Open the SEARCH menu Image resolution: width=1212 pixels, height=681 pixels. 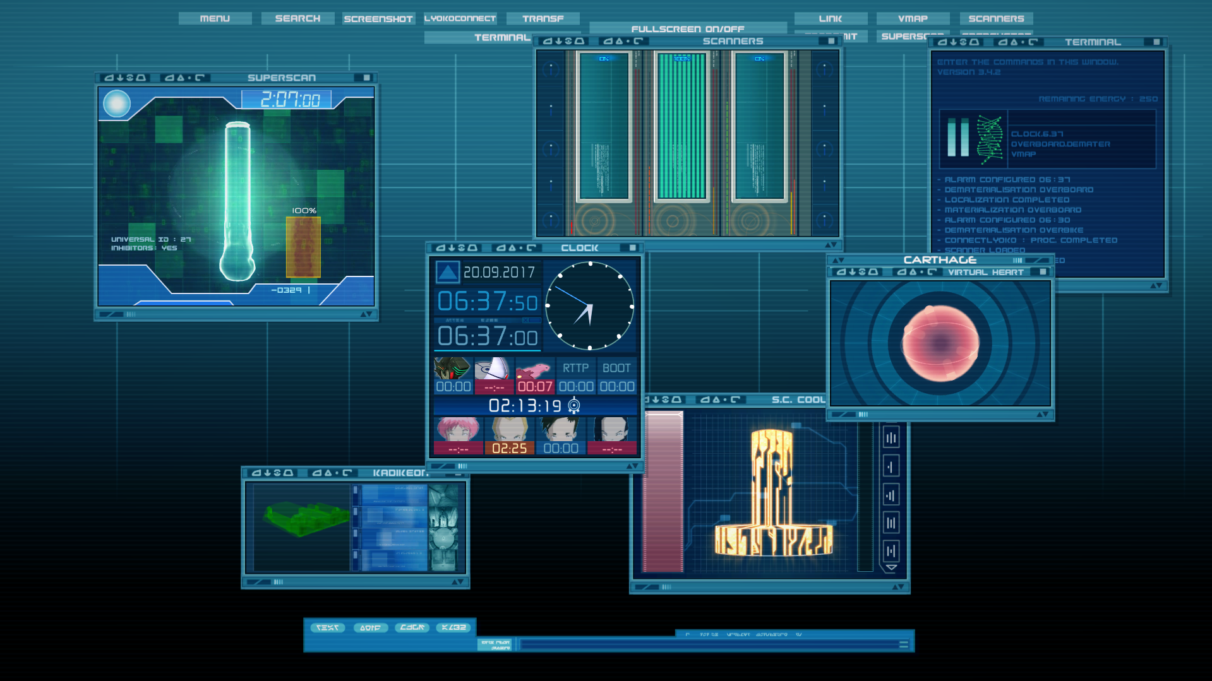297,18
